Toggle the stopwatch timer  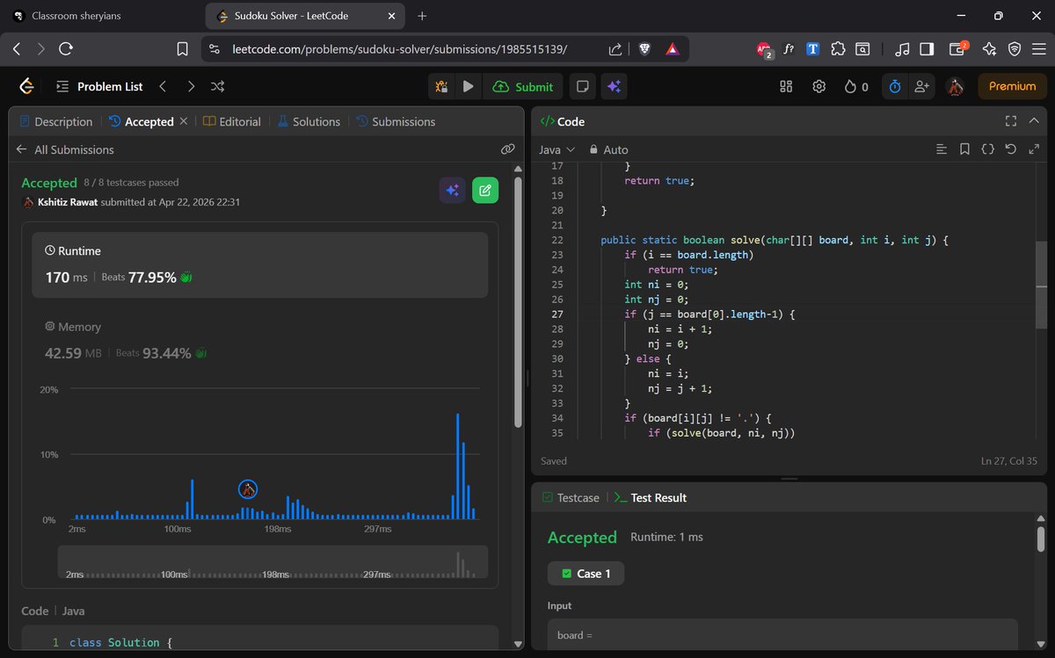click(x=894, y=86)
